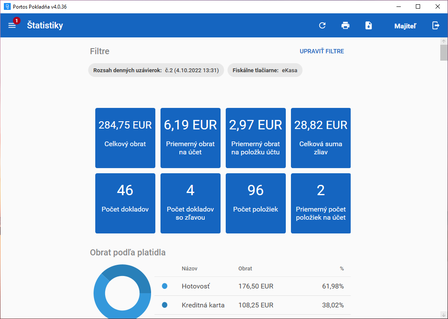Click the Obrat column header

point(245,269)
